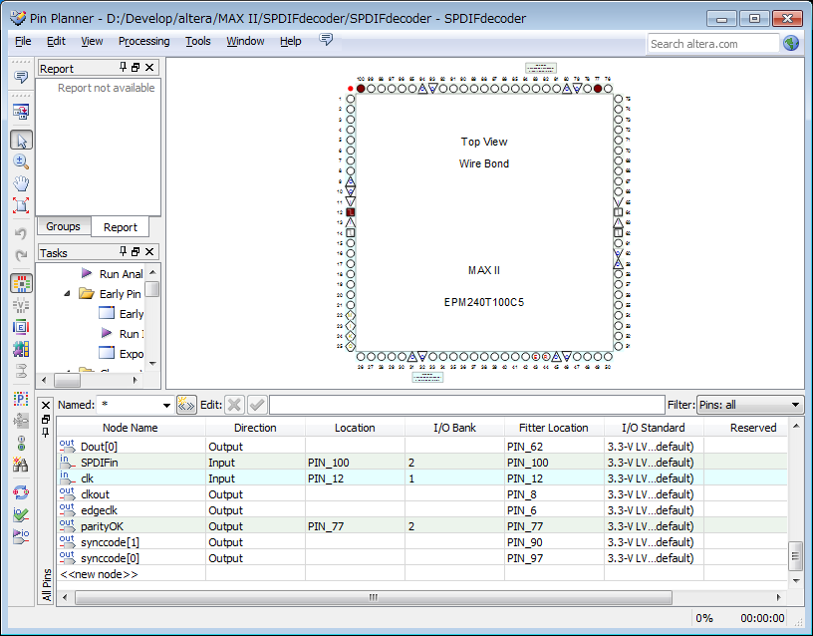Sort by the Location column header
Screen dimensions: 813x636
(355, 428)
